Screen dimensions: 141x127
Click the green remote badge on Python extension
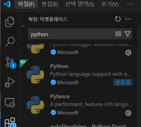coord(23,62)
